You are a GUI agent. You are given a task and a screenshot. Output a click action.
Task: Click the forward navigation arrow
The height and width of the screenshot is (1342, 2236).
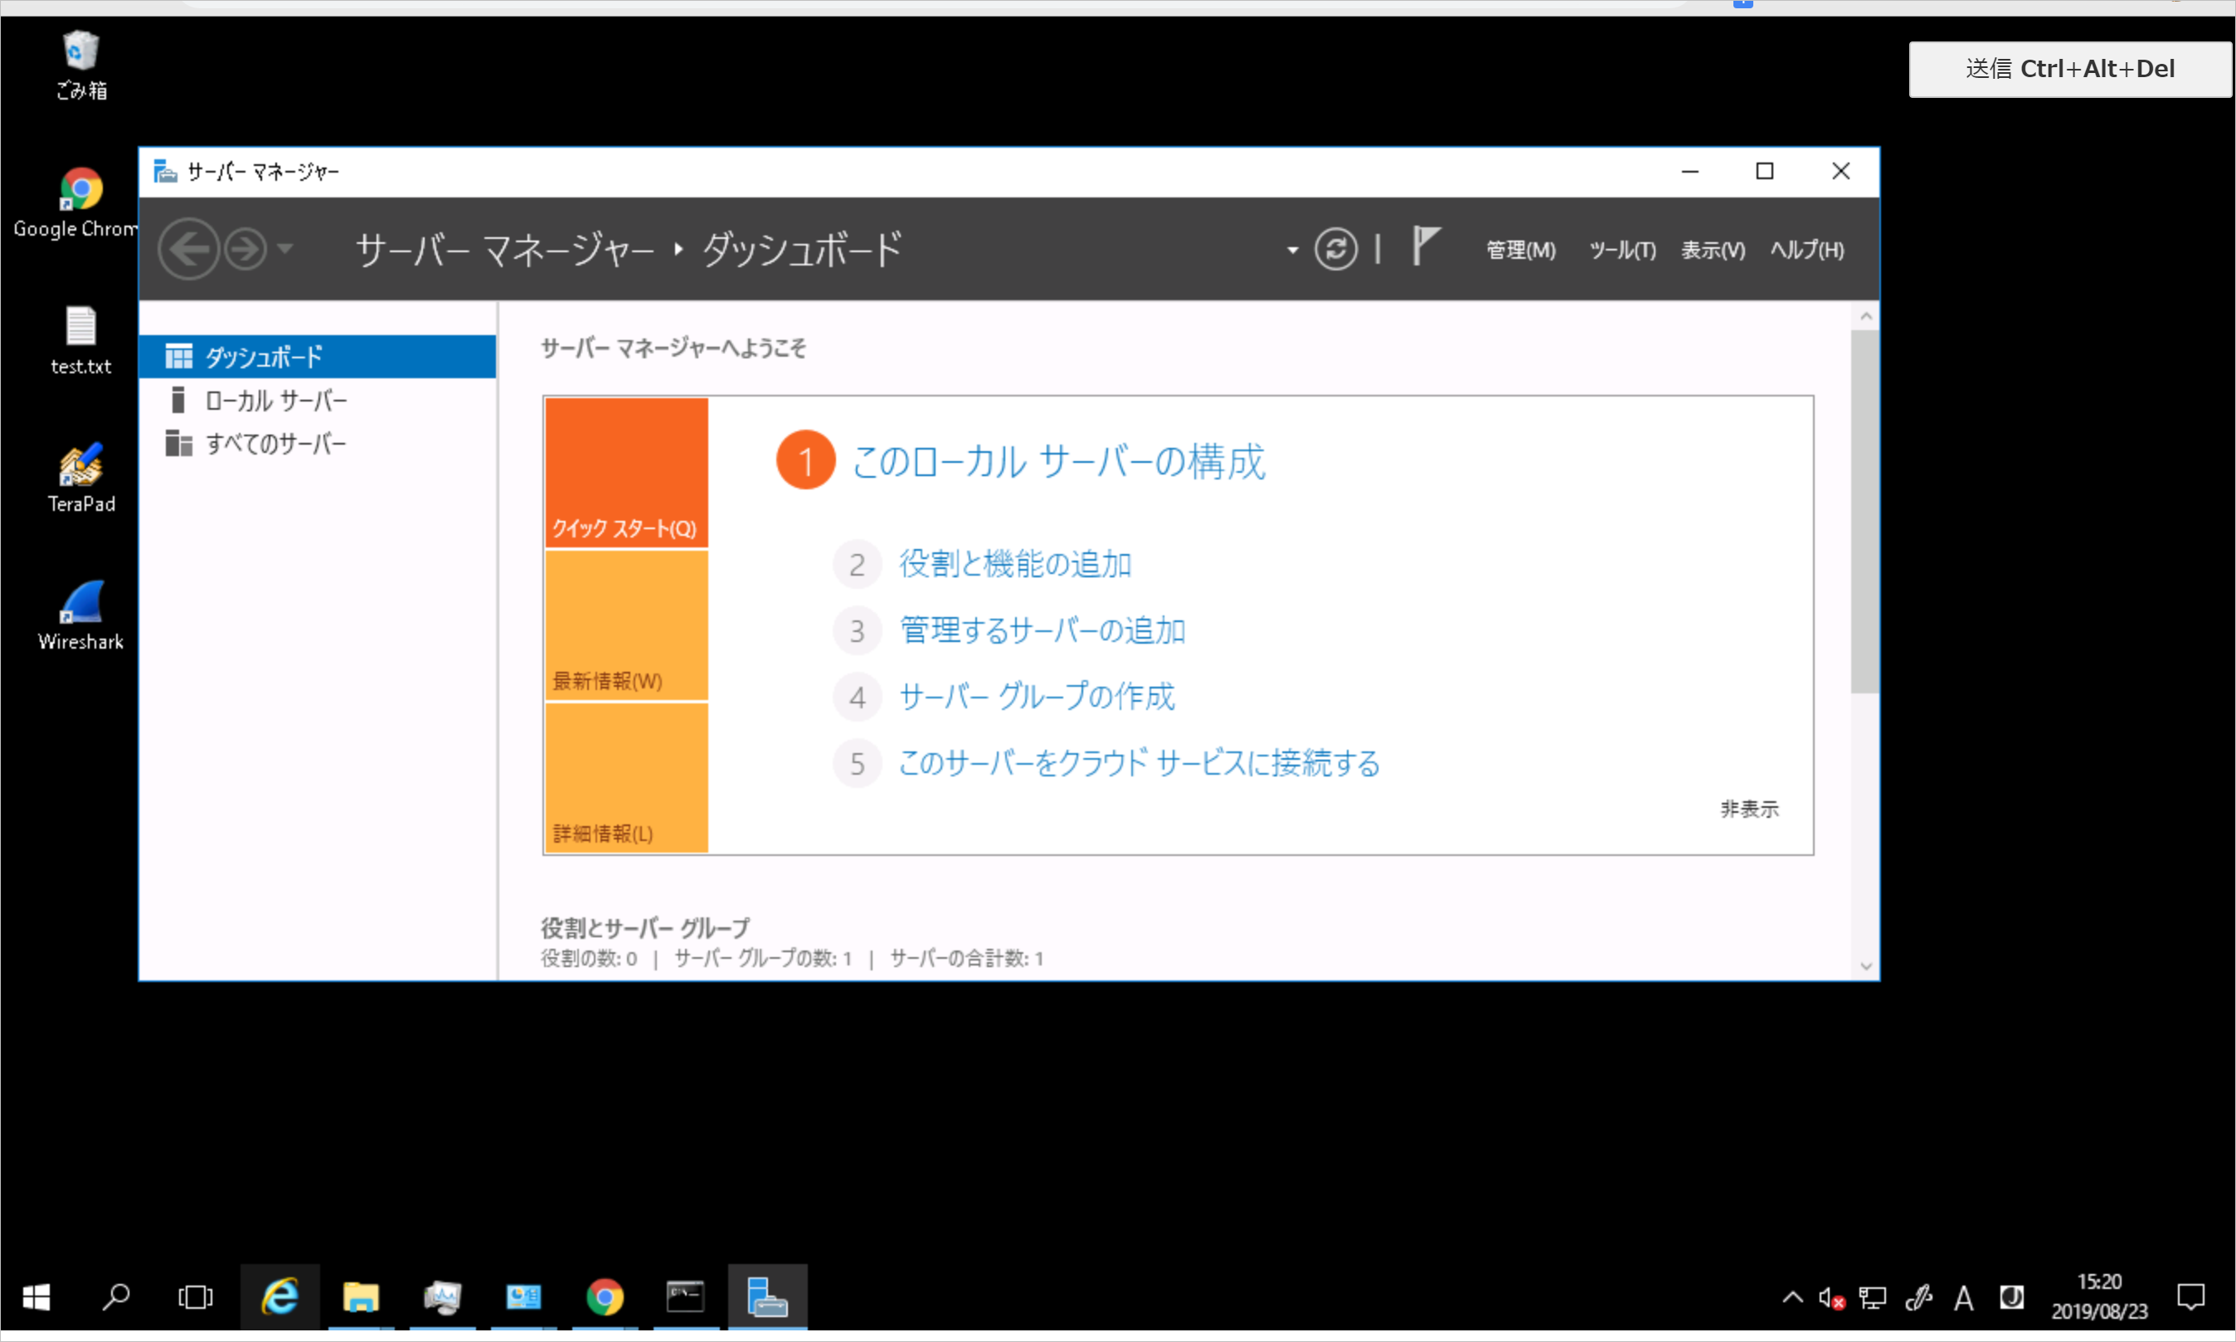pos(245,249)
